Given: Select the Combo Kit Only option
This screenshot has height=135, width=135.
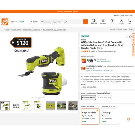Looking at the screenshot, I should (88, 97).
